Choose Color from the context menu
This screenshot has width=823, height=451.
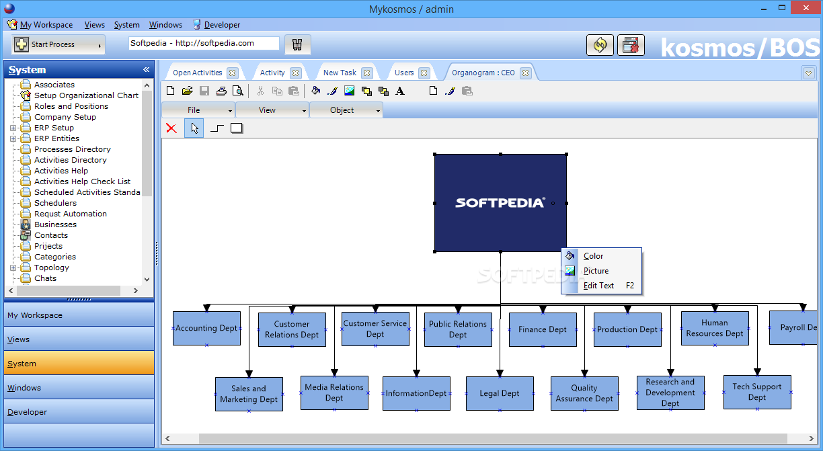(x=601, y=256)
